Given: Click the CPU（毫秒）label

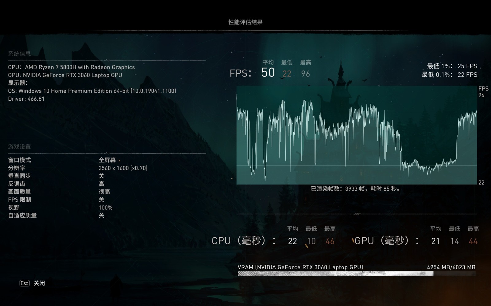Looking at the screenshot, I should coord(244,241).
